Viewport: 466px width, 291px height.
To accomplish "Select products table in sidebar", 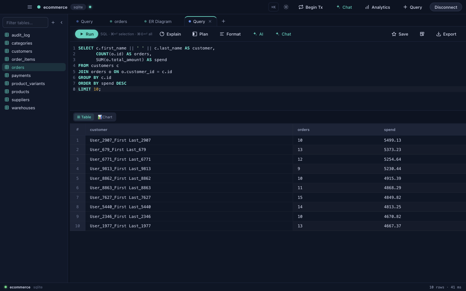I will click(34, 92).
